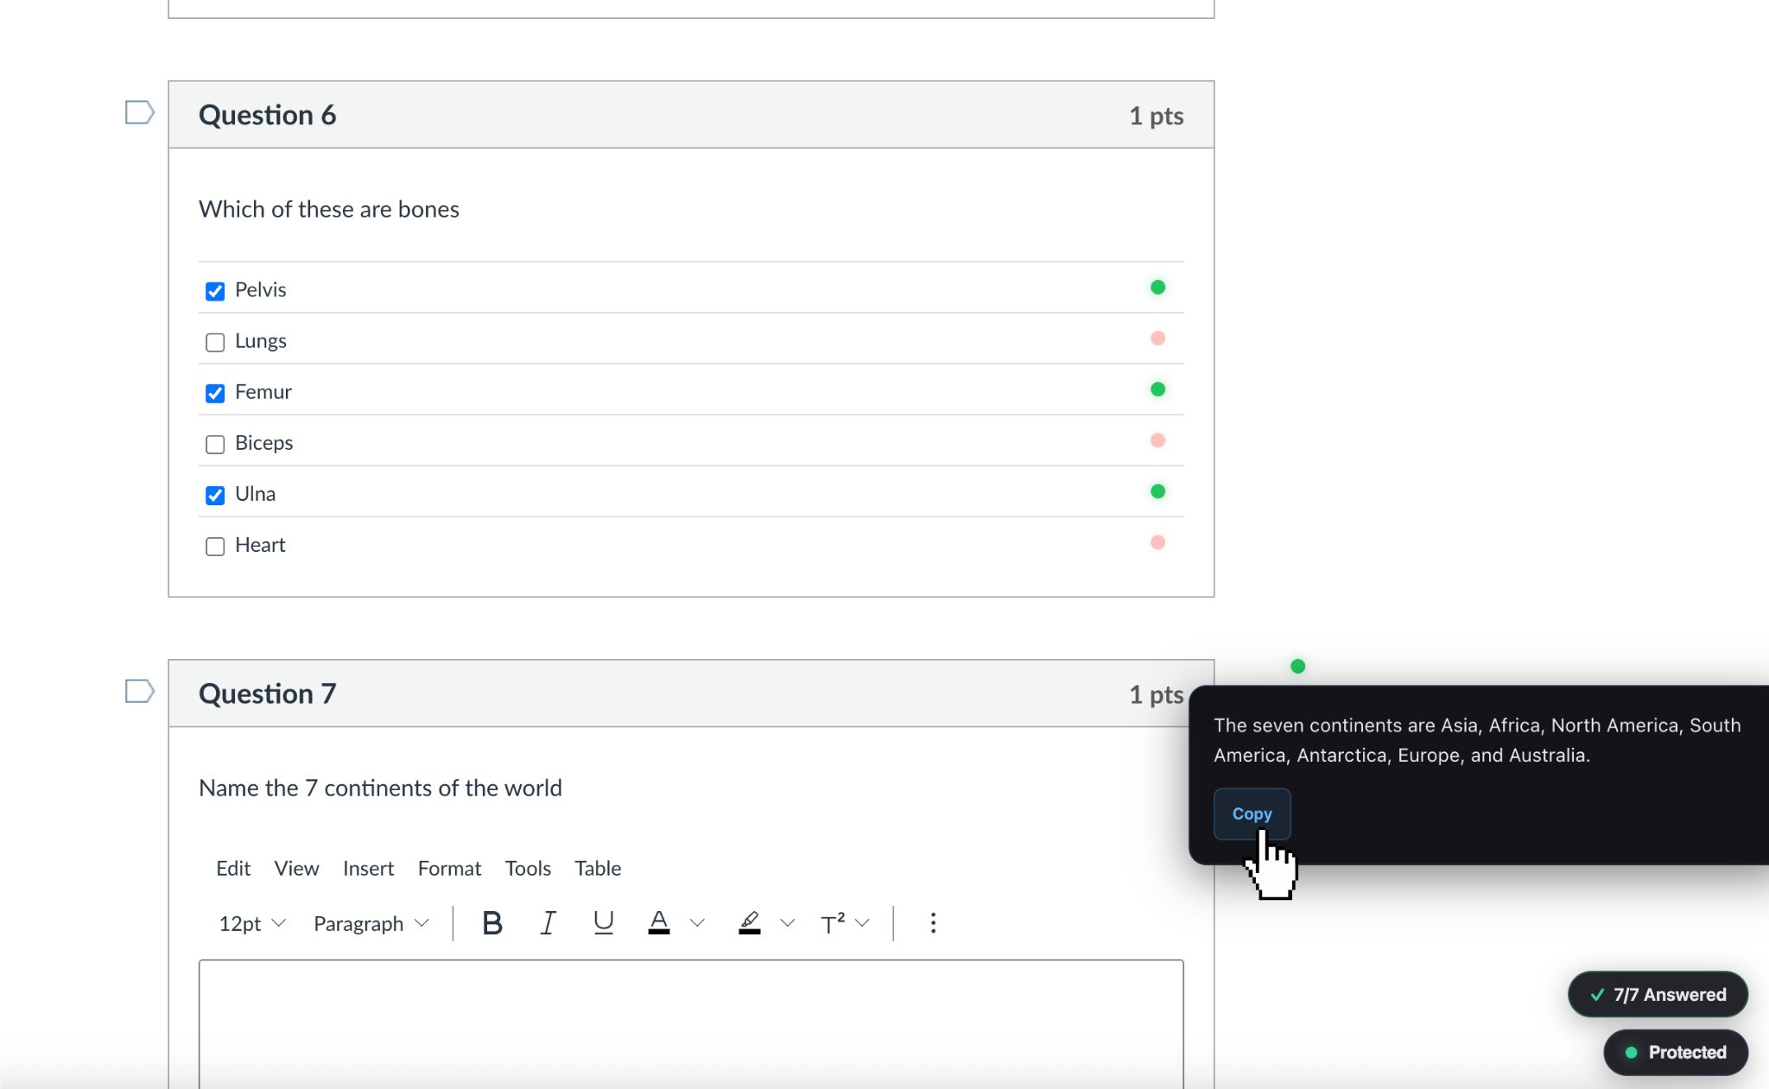Select the superscript T² icon
This screenshot has width=1769, height=1089.
(832, 922)
